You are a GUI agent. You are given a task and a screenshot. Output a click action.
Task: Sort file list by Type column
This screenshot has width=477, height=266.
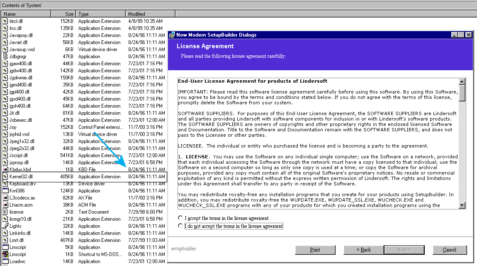pyautogui.click(x=100, y=14)
